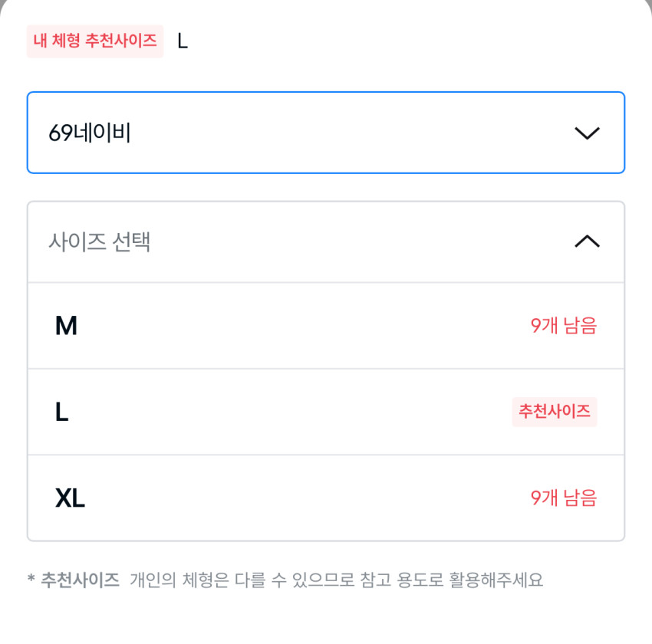
Task: Click the 9개 남음 label for size XL
Action: click(563, 498)
